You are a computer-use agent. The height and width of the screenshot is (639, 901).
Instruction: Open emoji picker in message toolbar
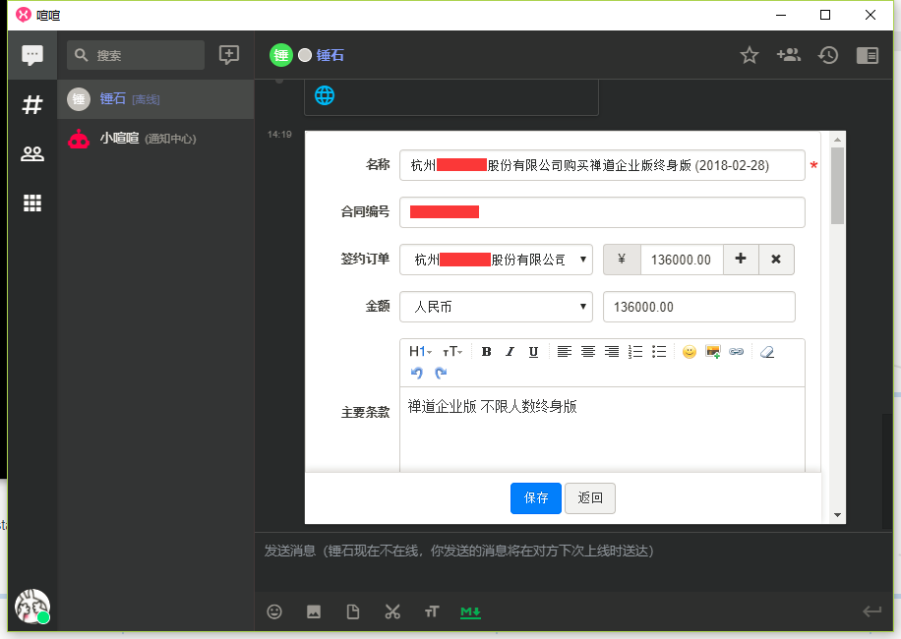pyautogui.click(x=274, y=611)
